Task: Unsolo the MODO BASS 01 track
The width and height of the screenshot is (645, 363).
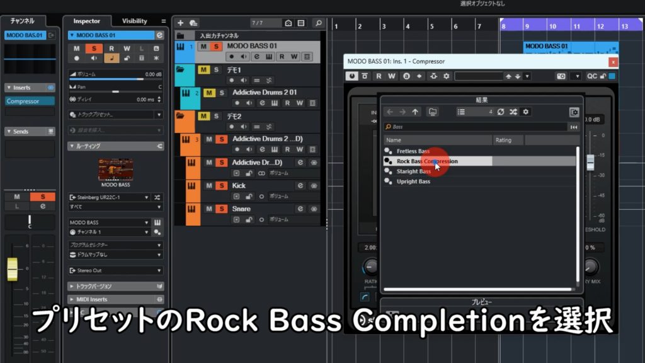Action: pyautogui.click(x=216, y=46)
